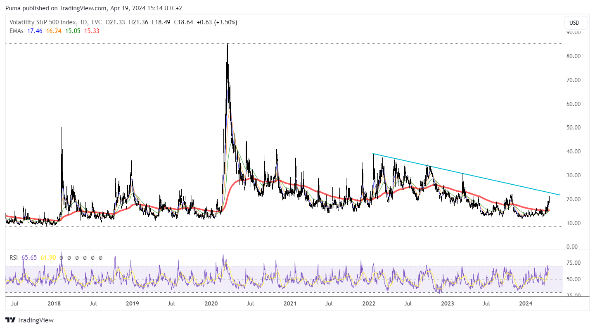The width and height of the screenshot is (595, 329).
Task: Select the cyan descending trendline
Action: pyautogui.click(x=467, y=174)
